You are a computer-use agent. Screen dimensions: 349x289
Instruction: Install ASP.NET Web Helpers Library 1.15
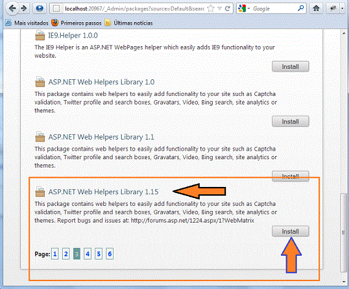click(290, 231)
